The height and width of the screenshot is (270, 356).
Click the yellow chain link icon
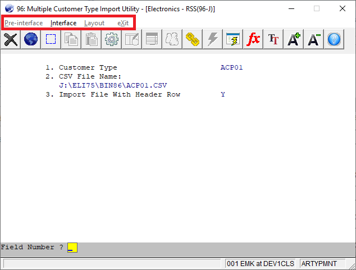tap(192, 39)
